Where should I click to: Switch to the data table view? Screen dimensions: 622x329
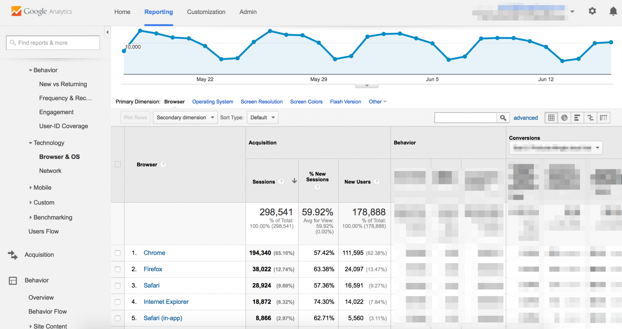click(x=551, y=118)
